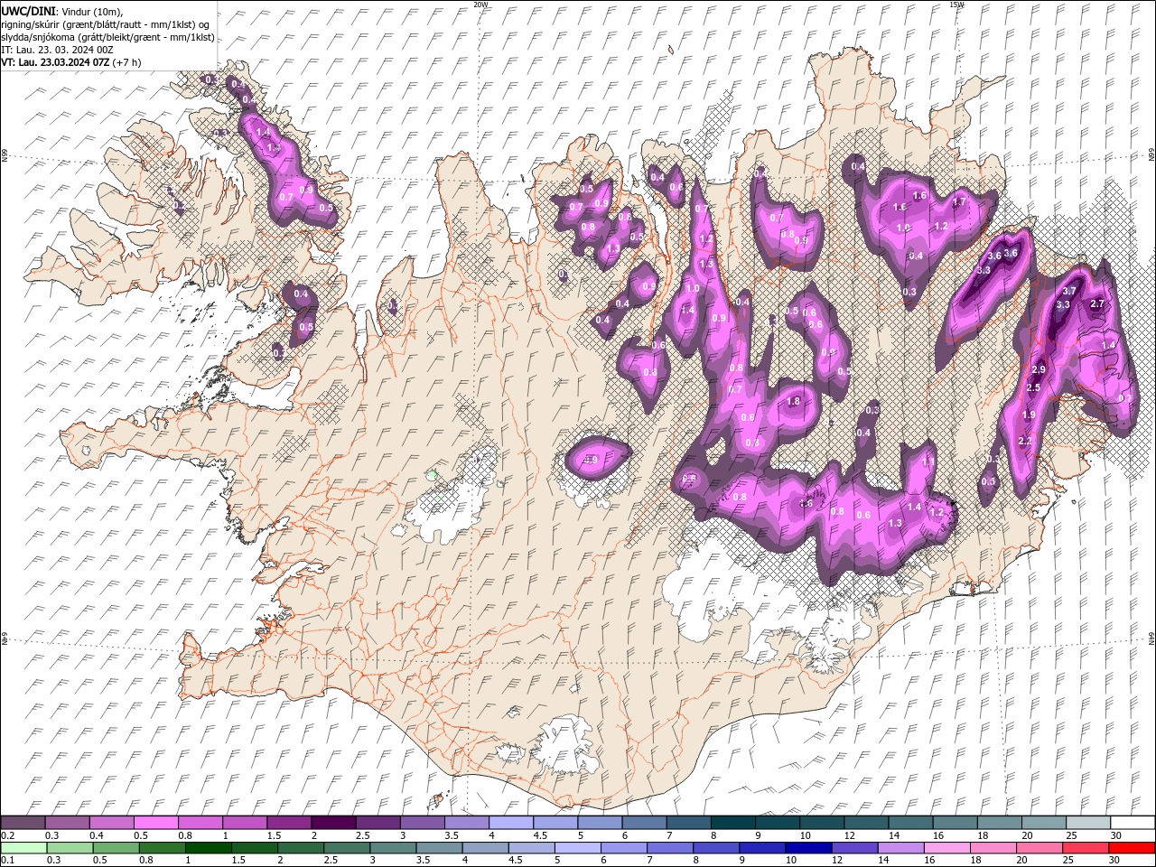This screenshot has width=1156, height=867.
Task: Click the white 30 swatch ending the snow legend
Action: tap(1132, 823)
